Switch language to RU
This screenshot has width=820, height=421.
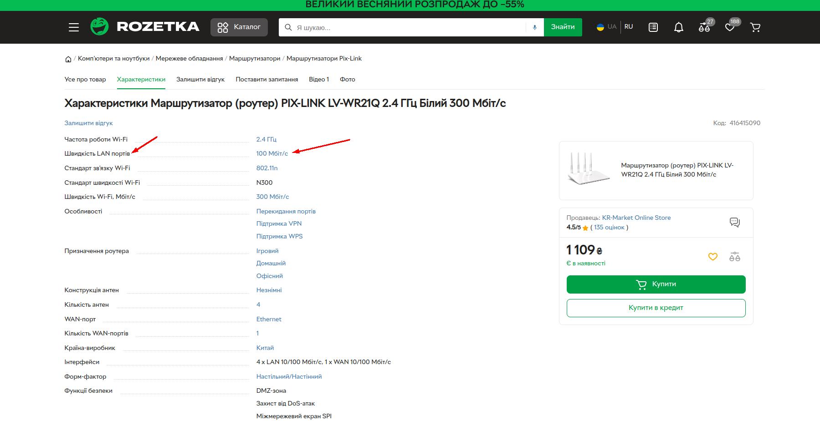629,27
